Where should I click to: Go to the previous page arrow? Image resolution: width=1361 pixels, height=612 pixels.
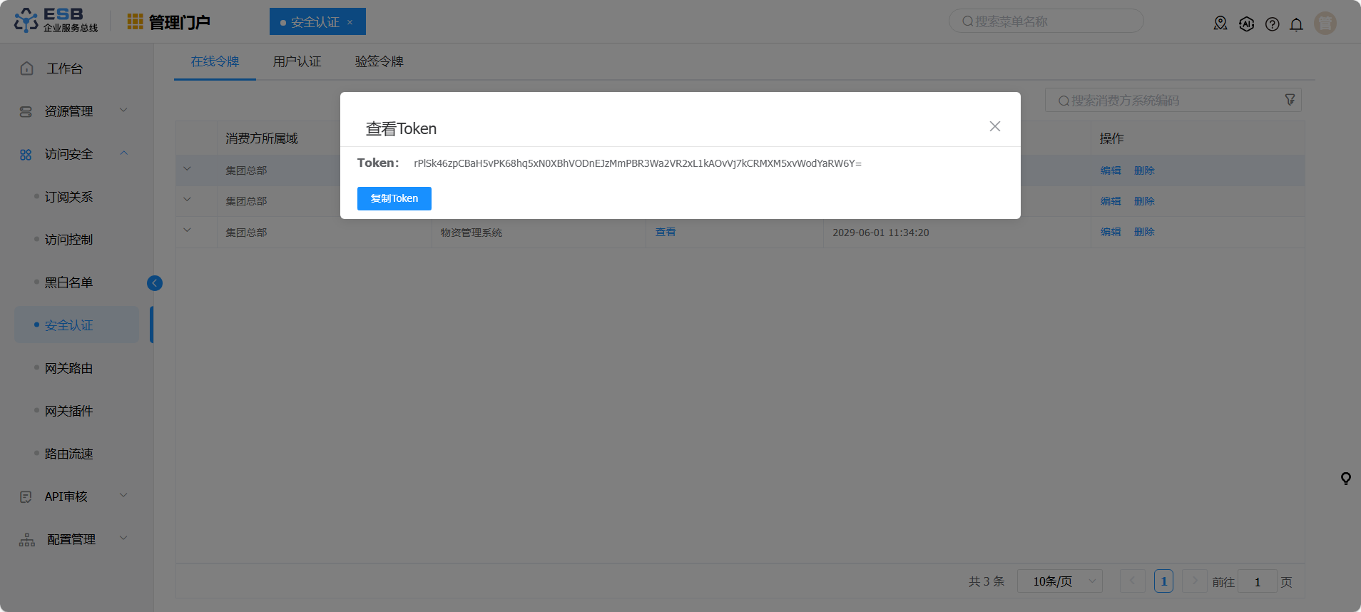[x=1132, y=581]
